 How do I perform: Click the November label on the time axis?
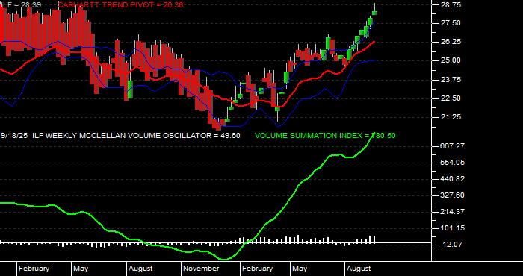point(202,269)
